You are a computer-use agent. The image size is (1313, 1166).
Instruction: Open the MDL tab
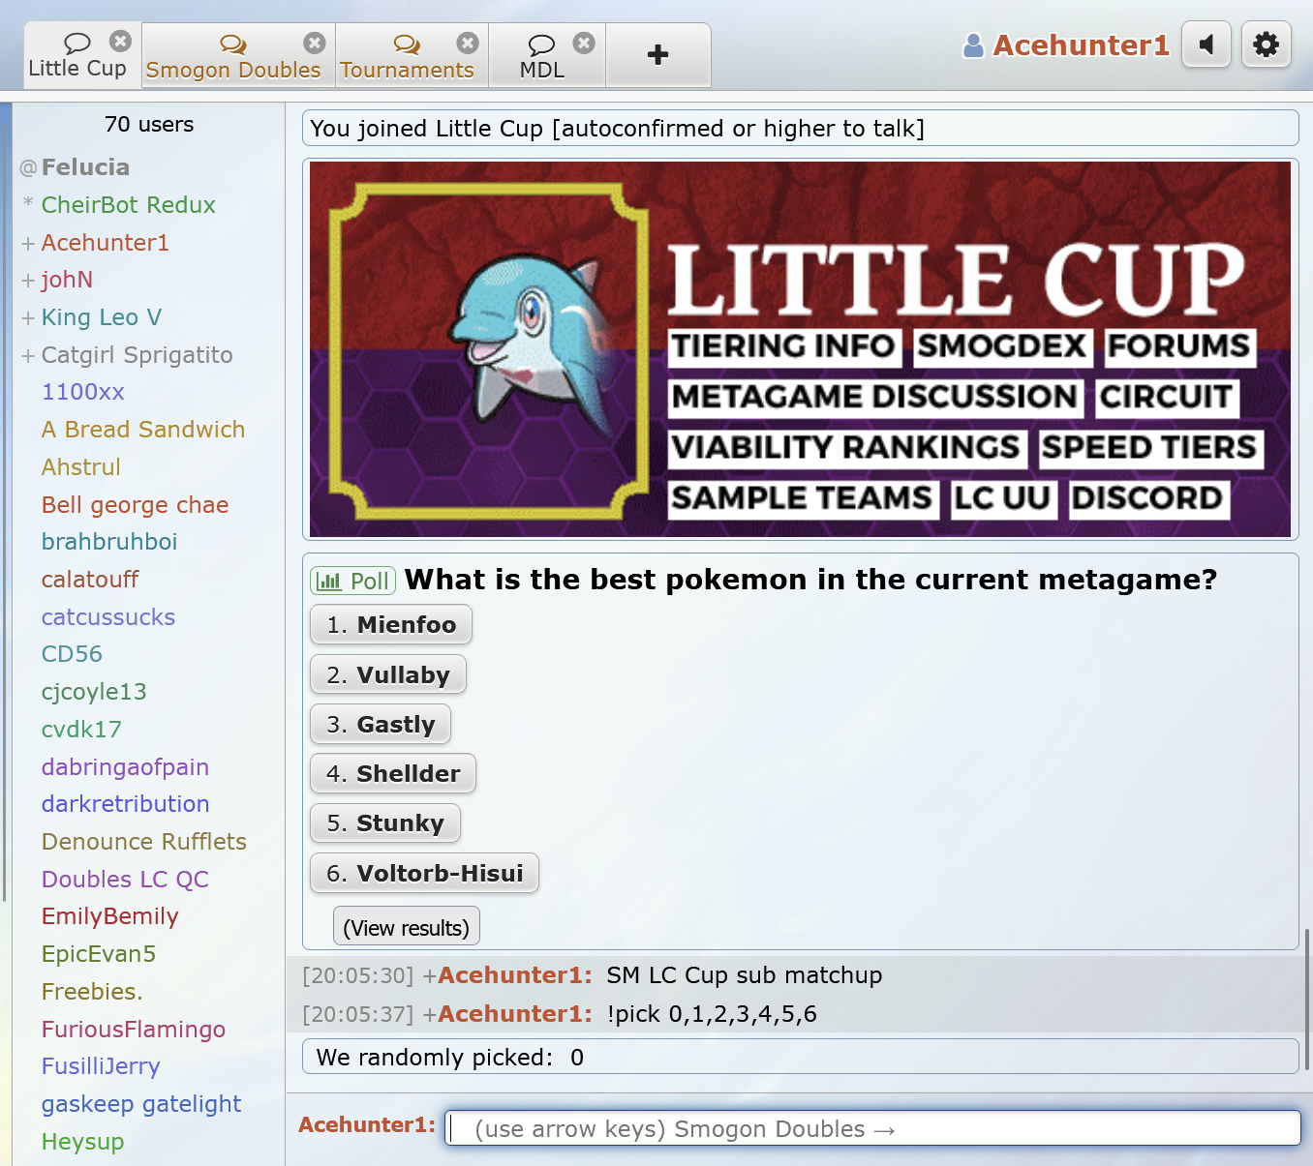coord(542,57)
